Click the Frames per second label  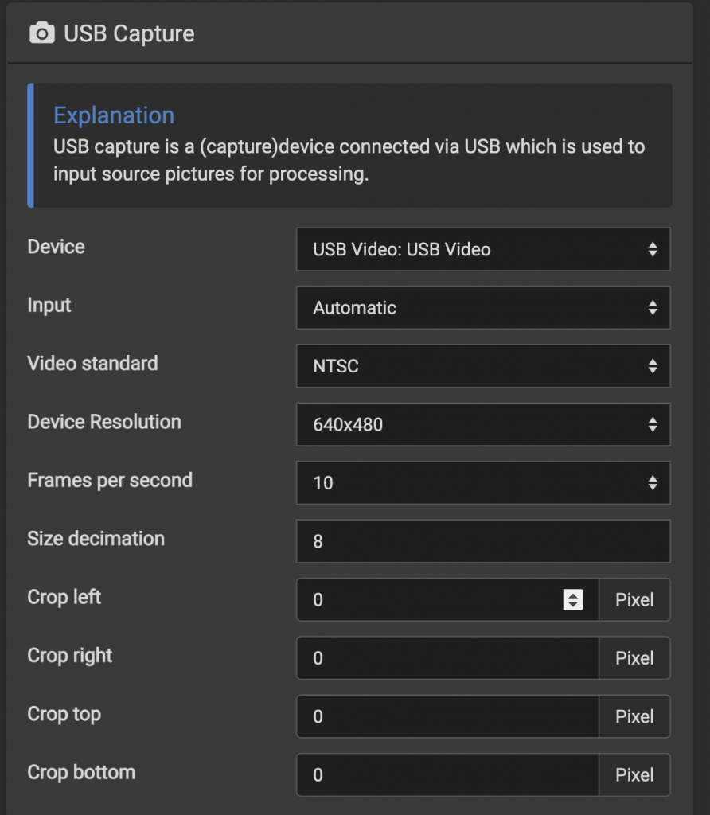click(110, 480)
